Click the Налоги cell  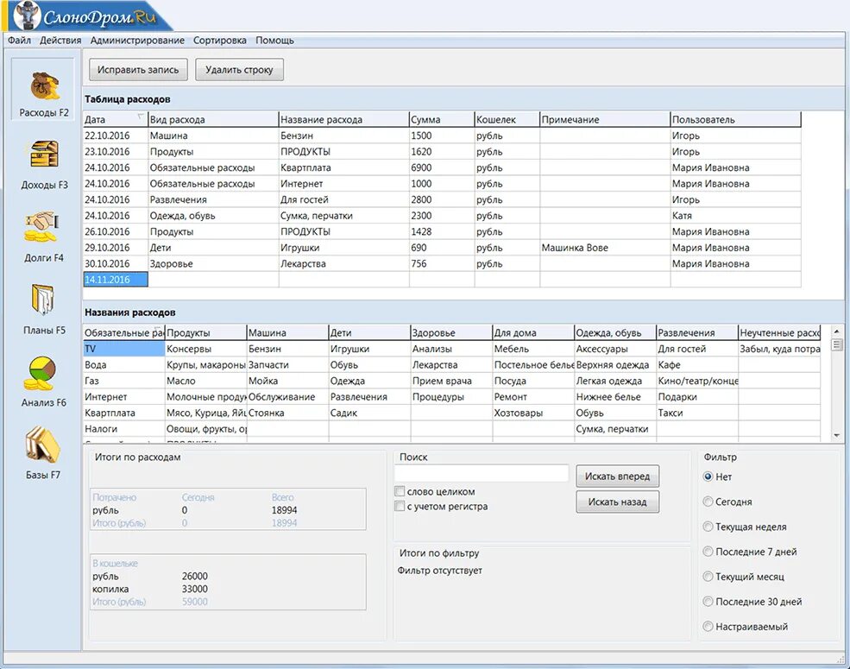point(124,429)
